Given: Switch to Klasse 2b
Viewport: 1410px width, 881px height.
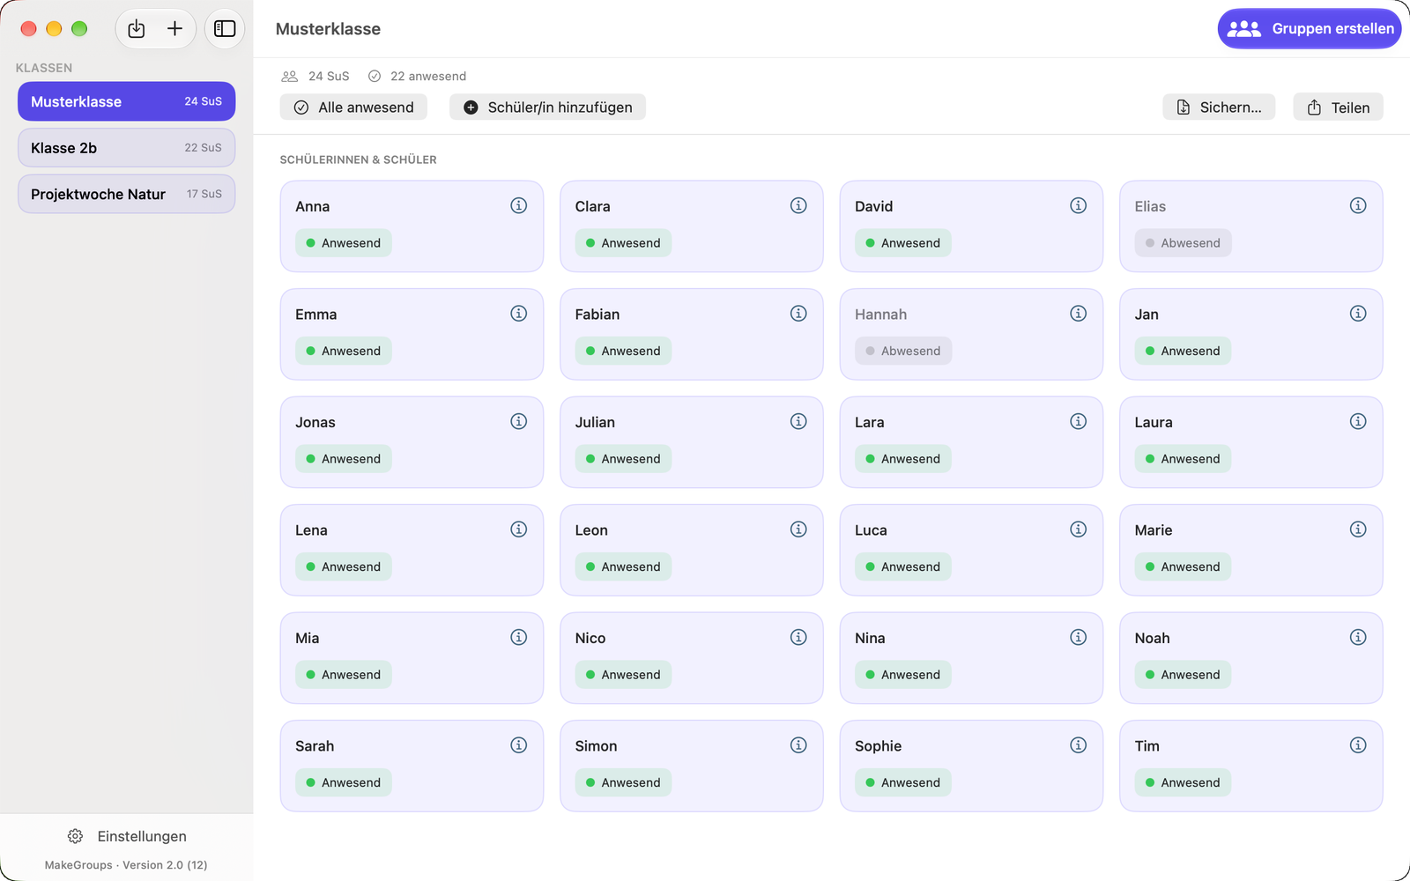Looking at the screenshot, I should coord(127,148).
